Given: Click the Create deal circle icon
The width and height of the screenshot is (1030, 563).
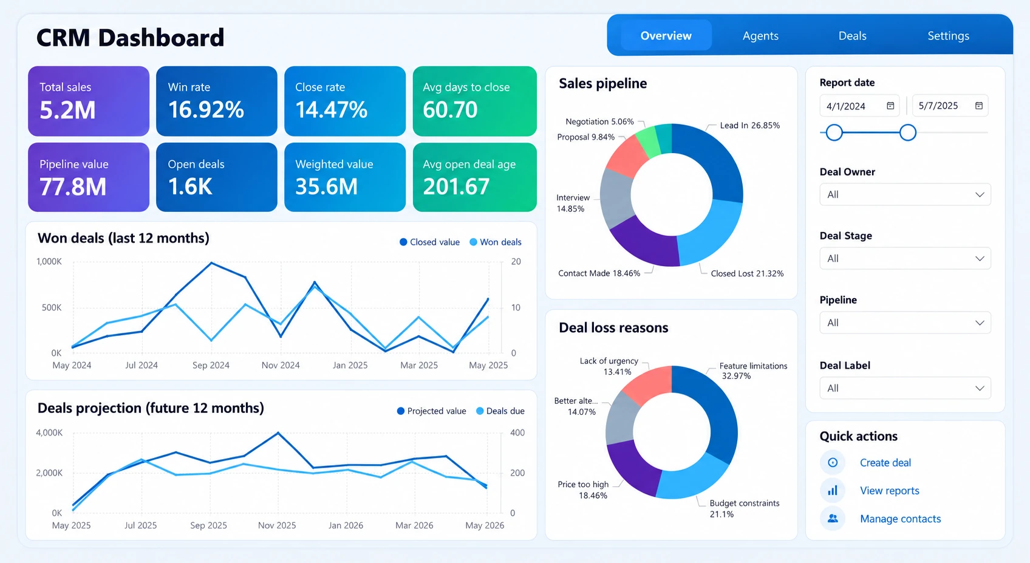Looking at the screenshot, I should 833,463.
